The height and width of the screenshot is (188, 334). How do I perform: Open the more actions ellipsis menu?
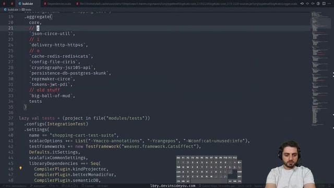[x=329, y=4]
